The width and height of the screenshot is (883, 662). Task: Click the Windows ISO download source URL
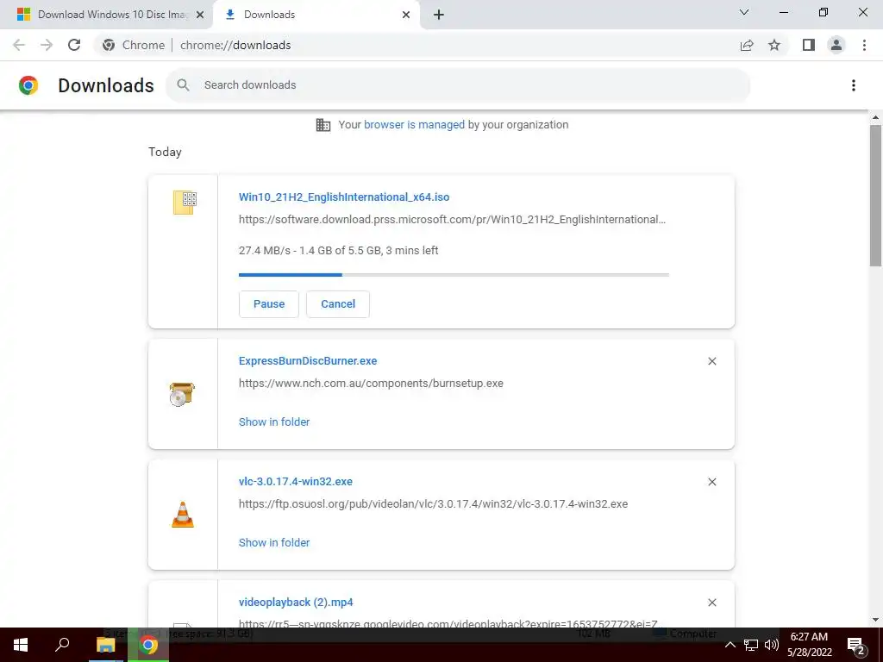coord(452,220)
